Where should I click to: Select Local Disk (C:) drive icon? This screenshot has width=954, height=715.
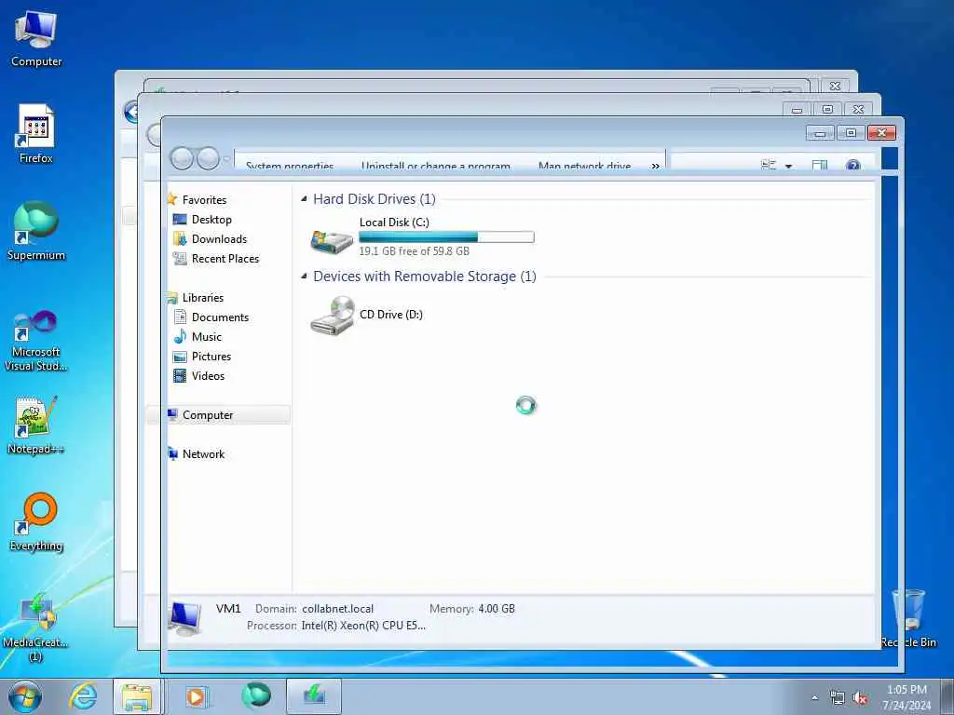coord(332,241)
